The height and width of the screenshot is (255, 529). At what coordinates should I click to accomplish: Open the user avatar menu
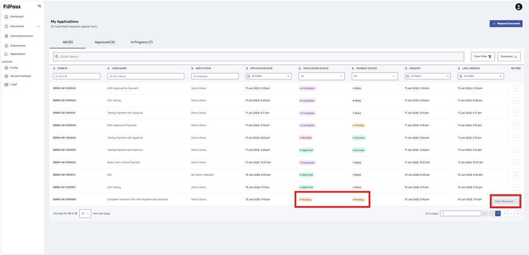(x=518, y=7)
